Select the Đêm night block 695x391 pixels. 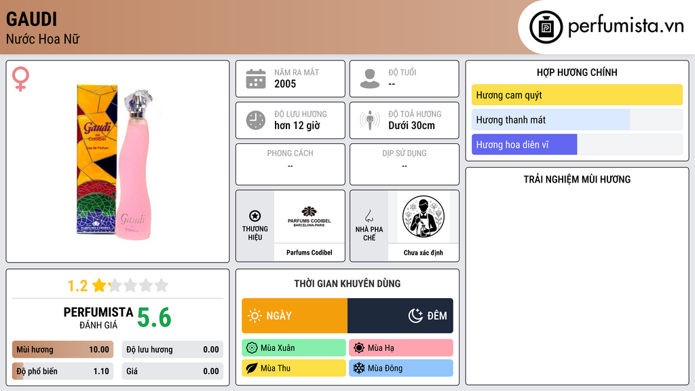(x=400, y=316)
